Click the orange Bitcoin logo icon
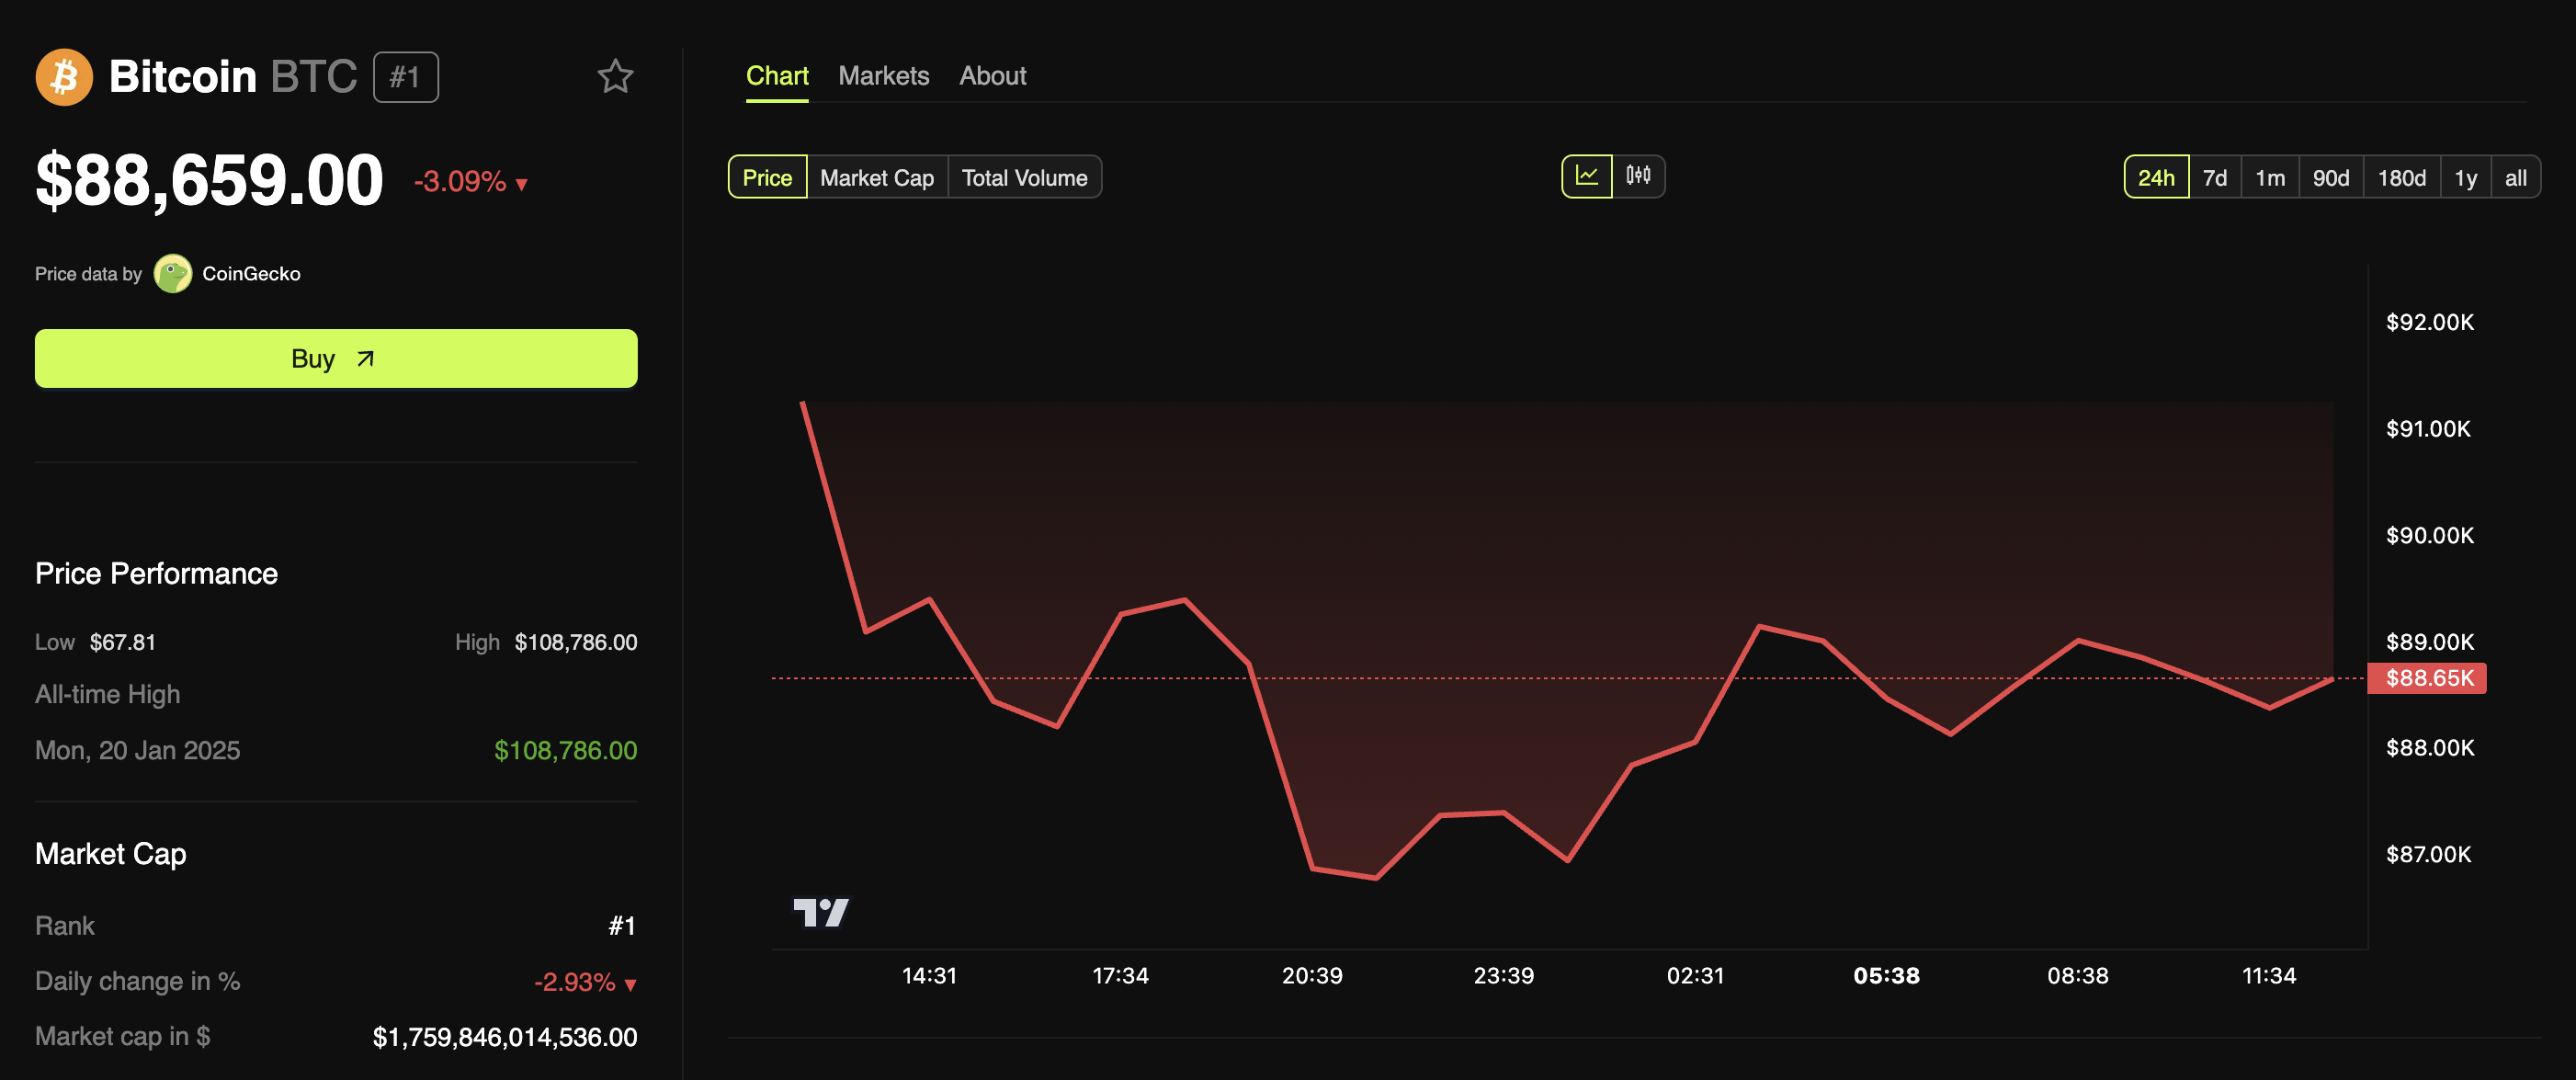 [x=64, y=76]
